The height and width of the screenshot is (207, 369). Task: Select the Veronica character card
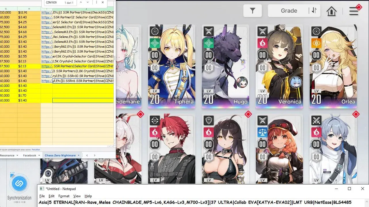point(279,66)
